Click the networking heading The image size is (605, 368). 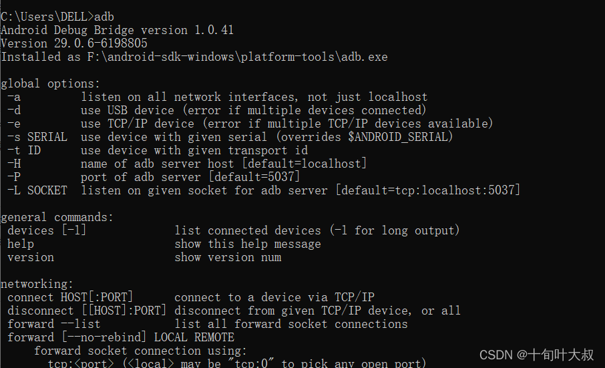tap(37, 284)
